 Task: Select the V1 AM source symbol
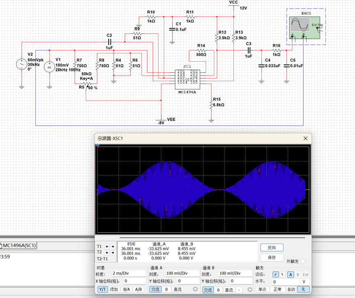pyautogui.click(x=49, y=67)
